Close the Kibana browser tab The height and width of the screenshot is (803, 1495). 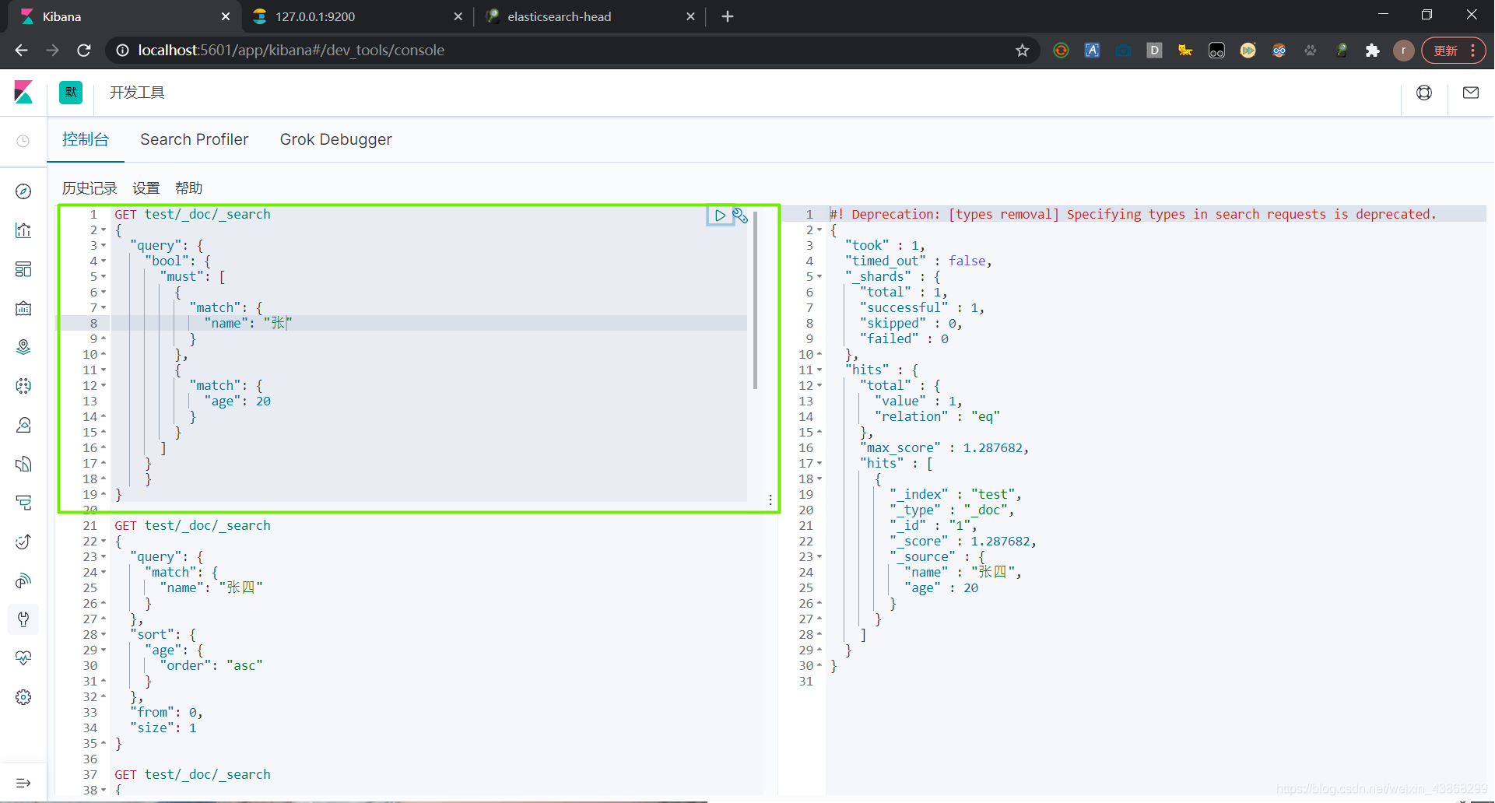tap(226, 16)
